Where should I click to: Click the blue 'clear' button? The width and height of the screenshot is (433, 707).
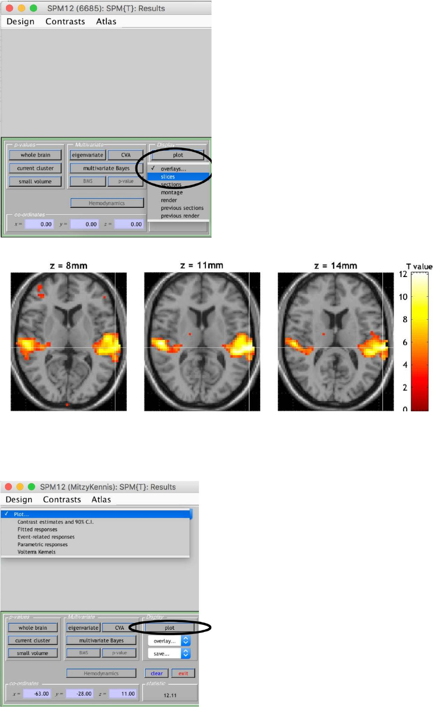tap(157, 673)
